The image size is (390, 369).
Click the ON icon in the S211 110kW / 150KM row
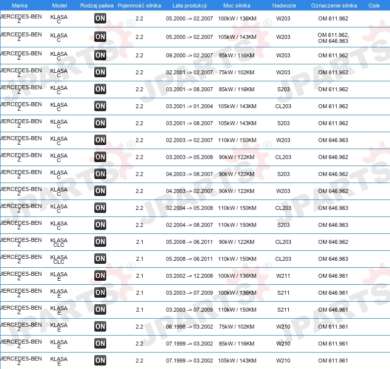(x=100, y=309)
